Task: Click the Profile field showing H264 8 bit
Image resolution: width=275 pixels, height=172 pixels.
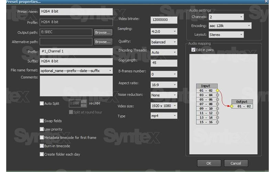Action: pos(76,22)
